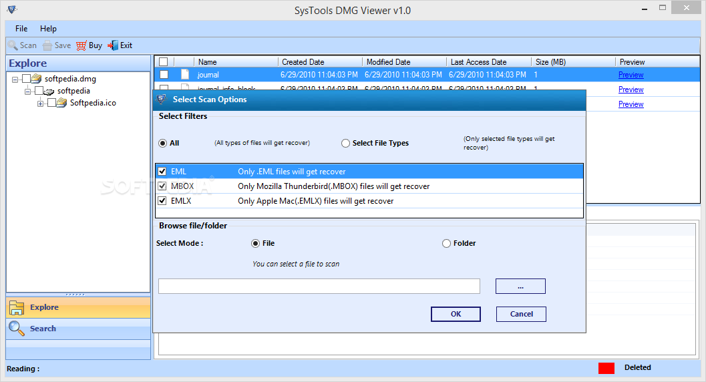This screenshot has width=706, height=382.
Task: Select the All filters radio button
Action: (x=162, y=143)
